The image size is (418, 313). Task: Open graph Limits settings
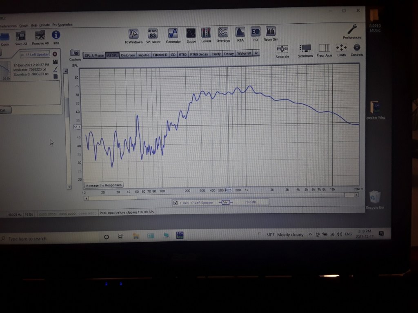(341, 48)
